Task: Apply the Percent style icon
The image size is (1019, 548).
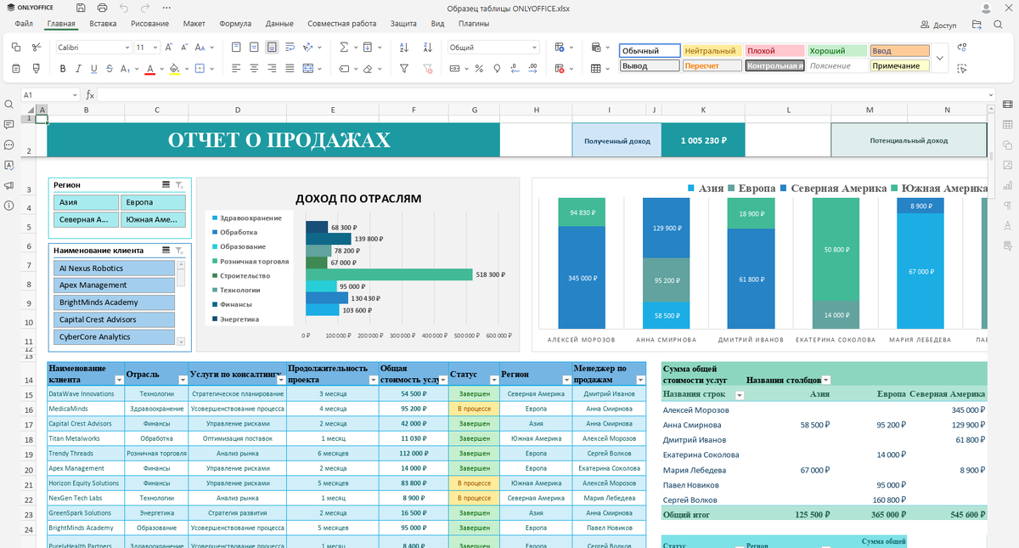Action: pyautogui.click(x=479, y=68)
